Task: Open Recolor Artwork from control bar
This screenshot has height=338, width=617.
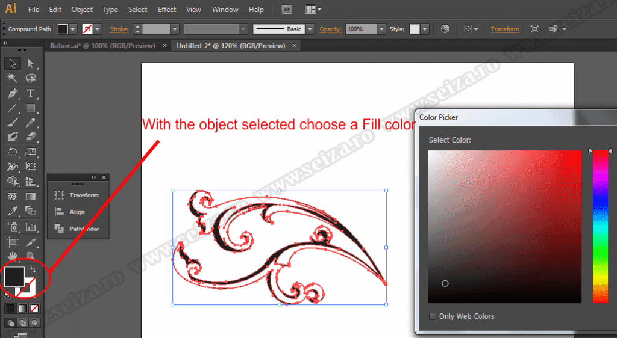Action: (x=445, y=29)
